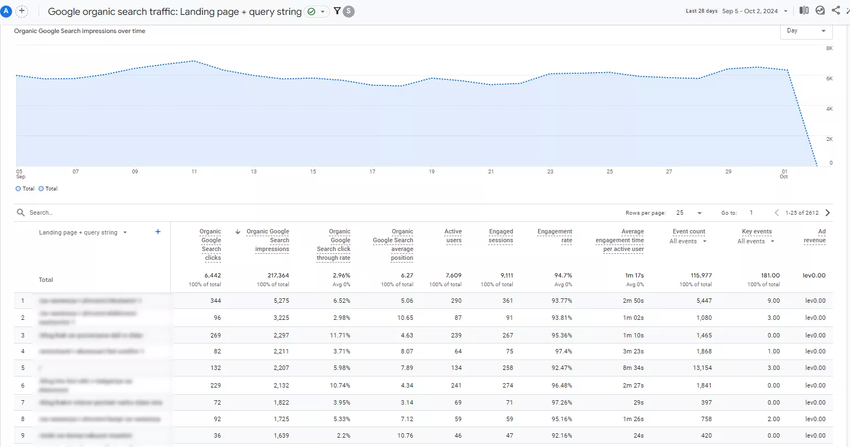Add a new comparison with plus icon
850x447 pixels.
(x=21, y=10)
